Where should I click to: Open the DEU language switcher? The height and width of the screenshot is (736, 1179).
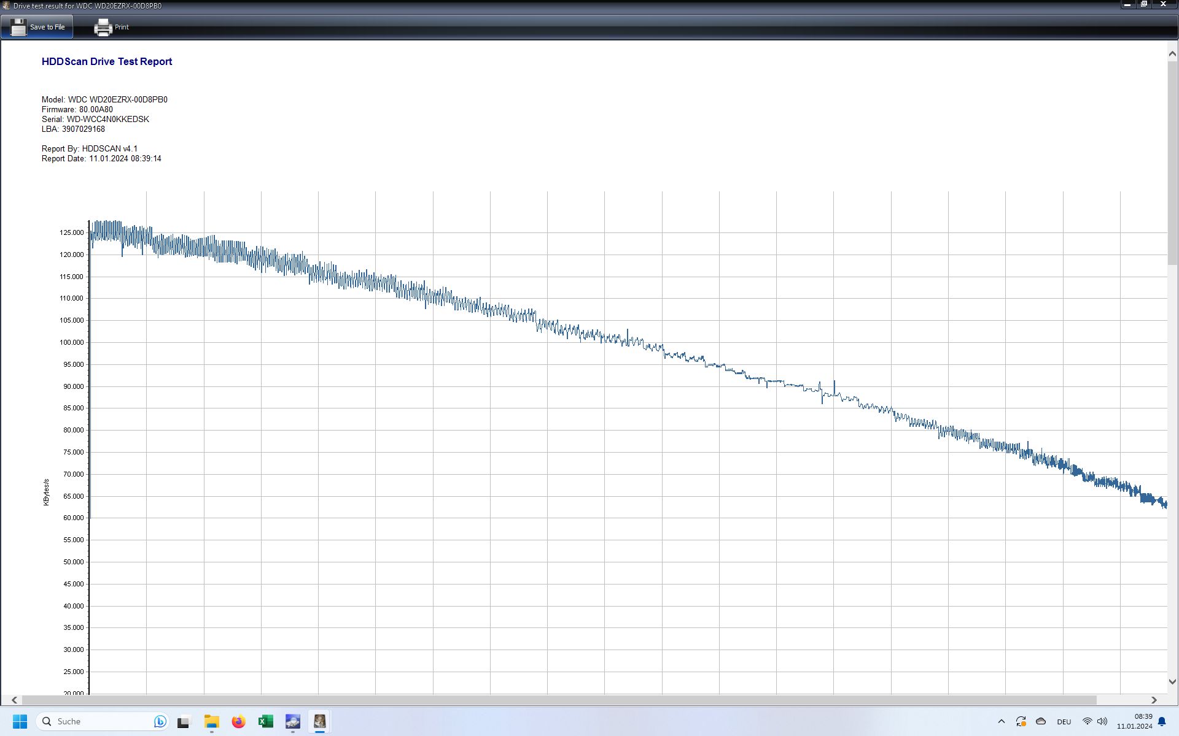pos(1064,721)
